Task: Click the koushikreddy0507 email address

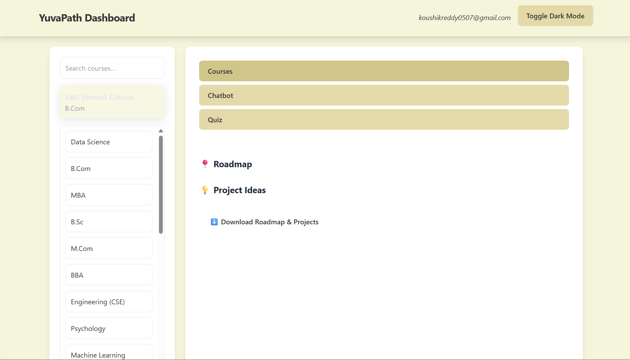Action: 464,18
